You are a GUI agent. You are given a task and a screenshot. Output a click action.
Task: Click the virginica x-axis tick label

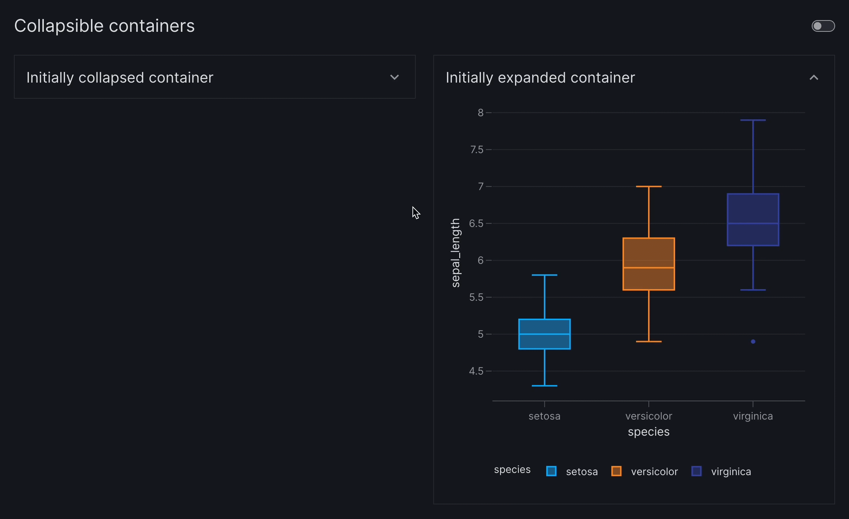coord(753,416)
